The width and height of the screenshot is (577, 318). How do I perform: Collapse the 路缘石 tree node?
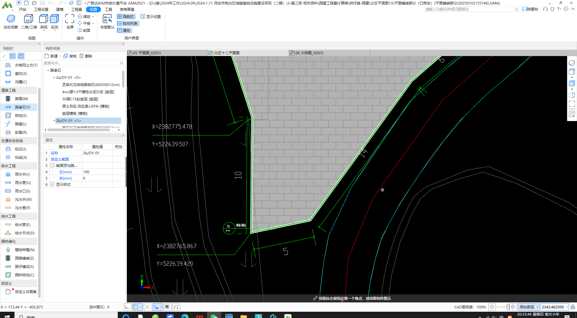click(48, 70)
